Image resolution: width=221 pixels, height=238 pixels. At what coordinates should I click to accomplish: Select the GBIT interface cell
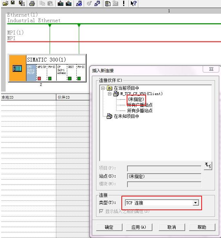(71, 73)
